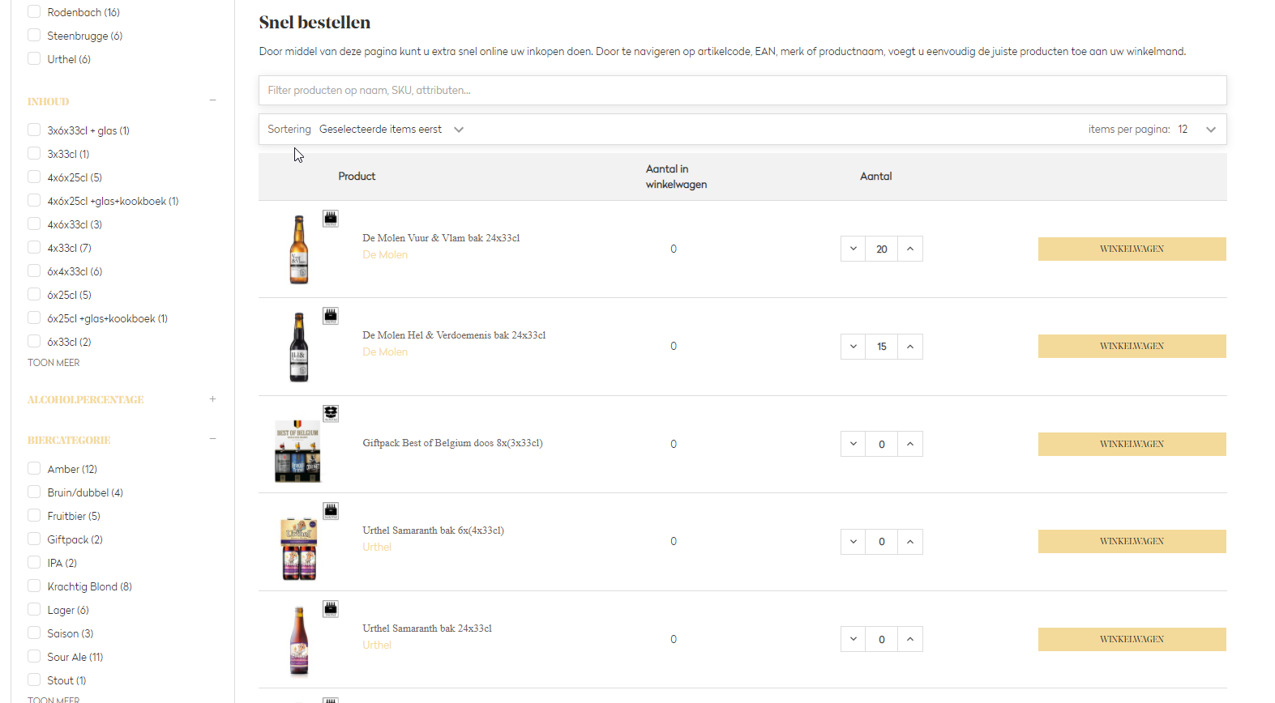
Task: Open Best of Belgium giftpack thumbnail
Action: 297,450
